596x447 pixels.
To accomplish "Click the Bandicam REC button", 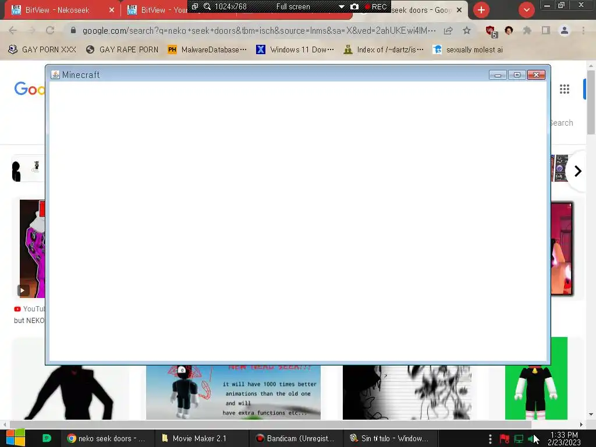I will (x=376, y=6).
